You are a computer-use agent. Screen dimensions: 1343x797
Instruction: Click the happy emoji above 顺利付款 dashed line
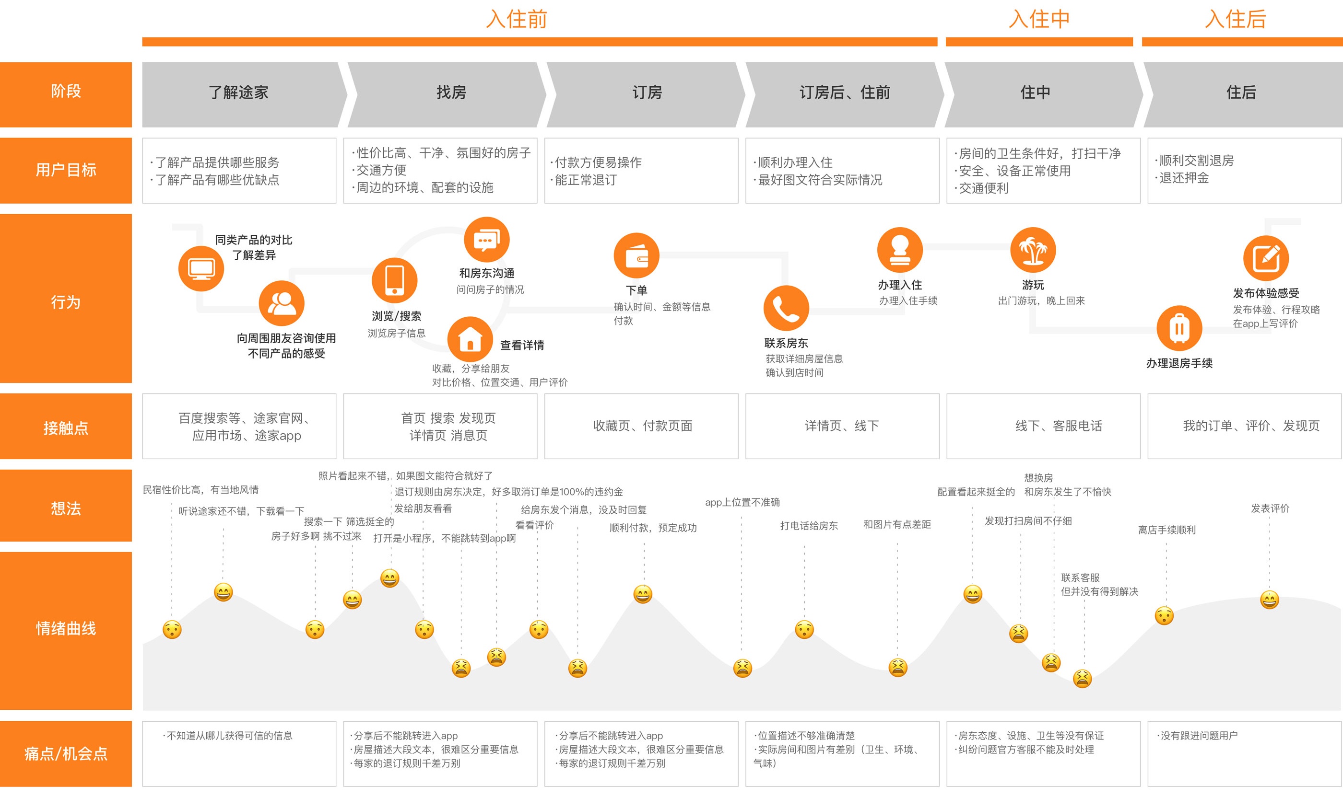(x=643, y=595)
